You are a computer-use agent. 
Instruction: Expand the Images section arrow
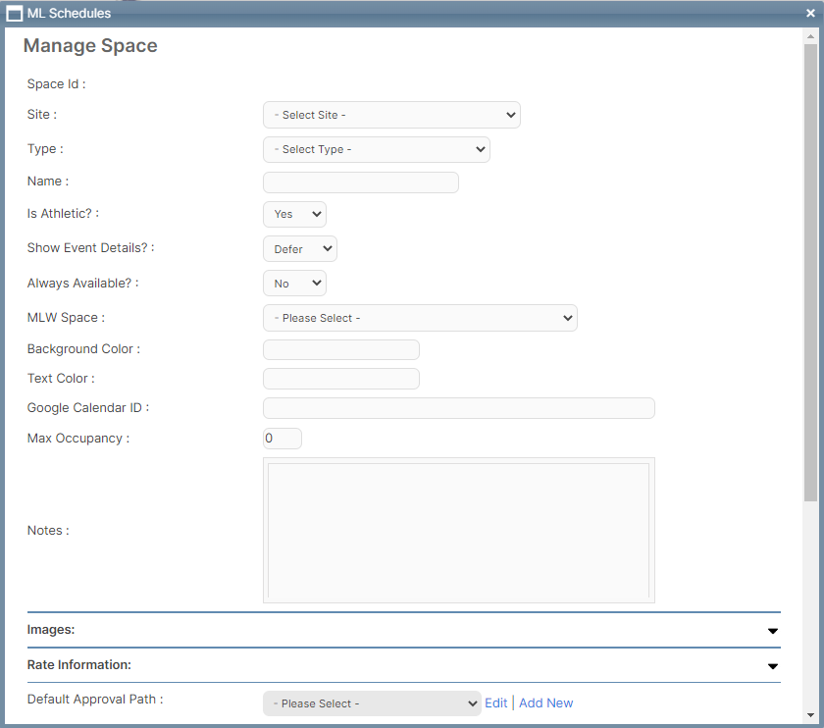773,631
